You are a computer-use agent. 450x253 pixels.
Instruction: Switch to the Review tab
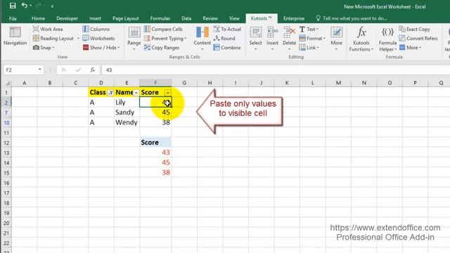[x=210, y=18]
